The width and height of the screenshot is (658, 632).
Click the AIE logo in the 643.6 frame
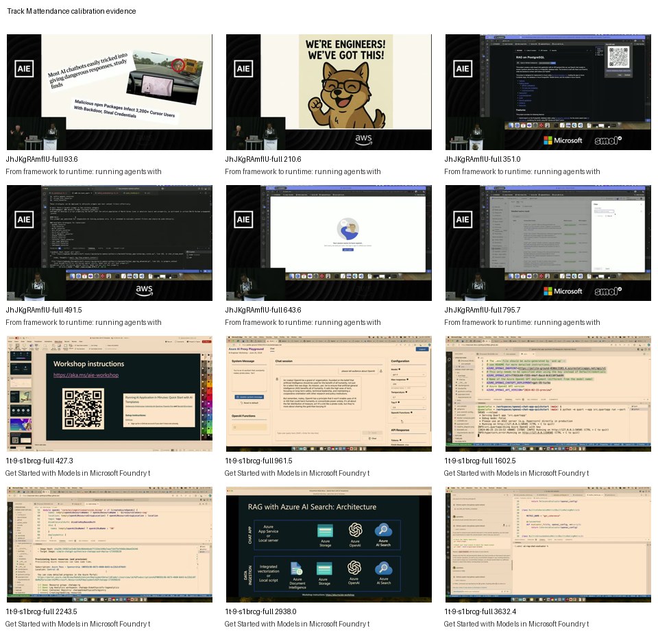pyautogui.click(x=243, y=219)
